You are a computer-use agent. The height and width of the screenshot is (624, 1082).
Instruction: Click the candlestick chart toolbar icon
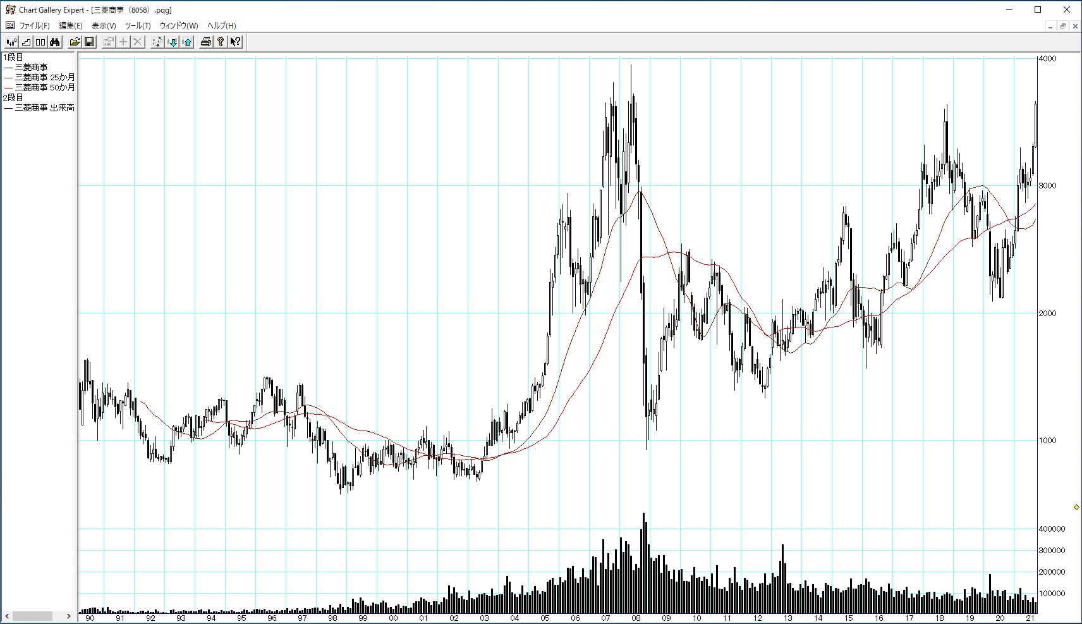pyautogui.click(x=11, y=42)
